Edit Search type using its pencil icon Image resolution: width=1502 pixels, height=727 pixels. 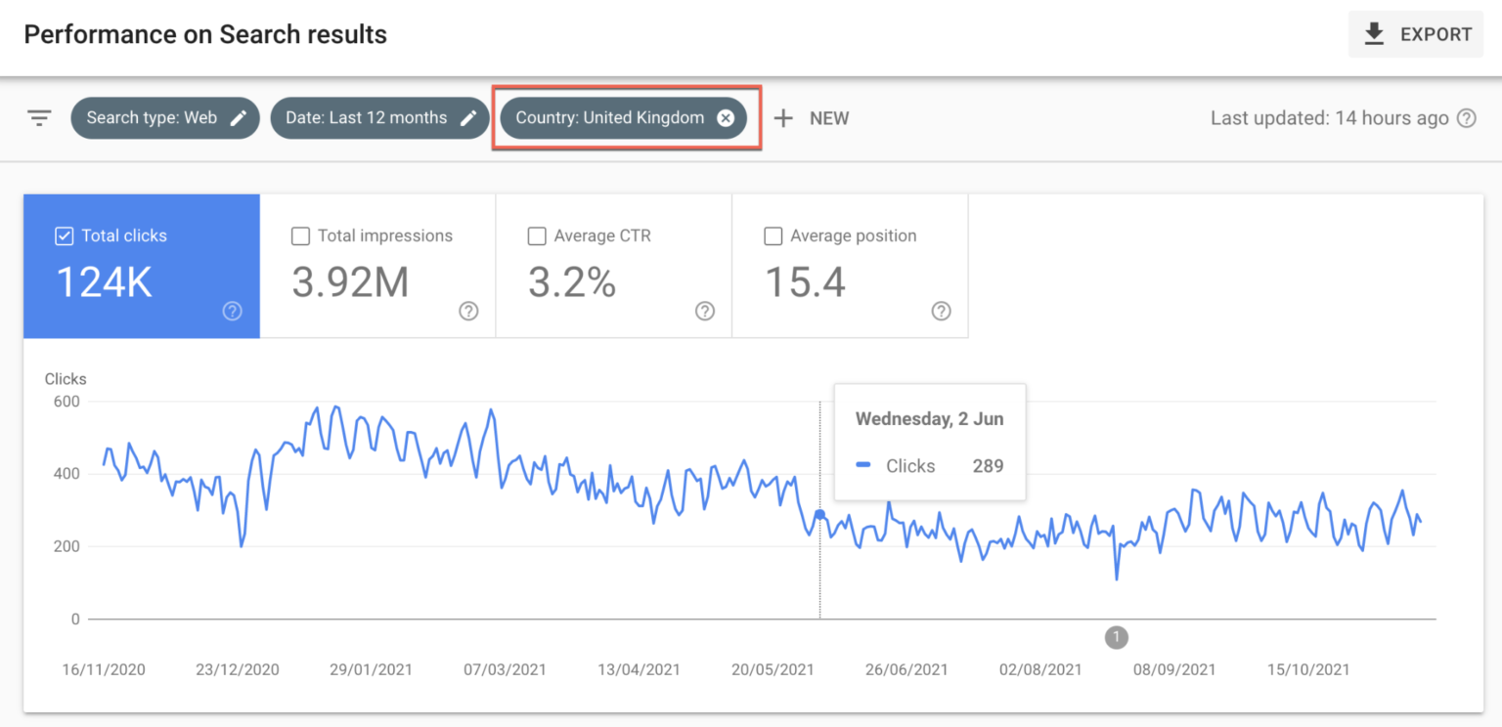[238, 117]
